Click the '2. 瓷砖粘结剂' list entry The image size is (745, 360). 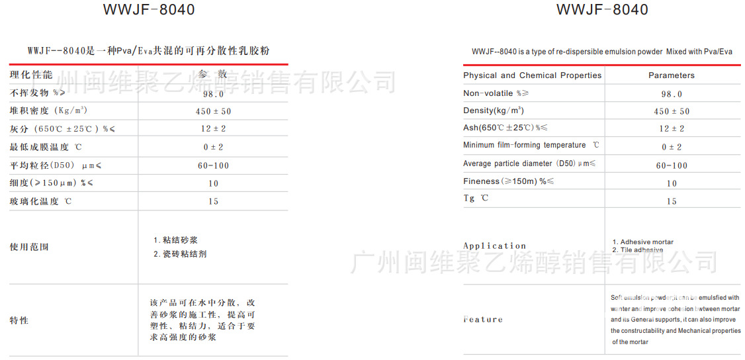179,254
